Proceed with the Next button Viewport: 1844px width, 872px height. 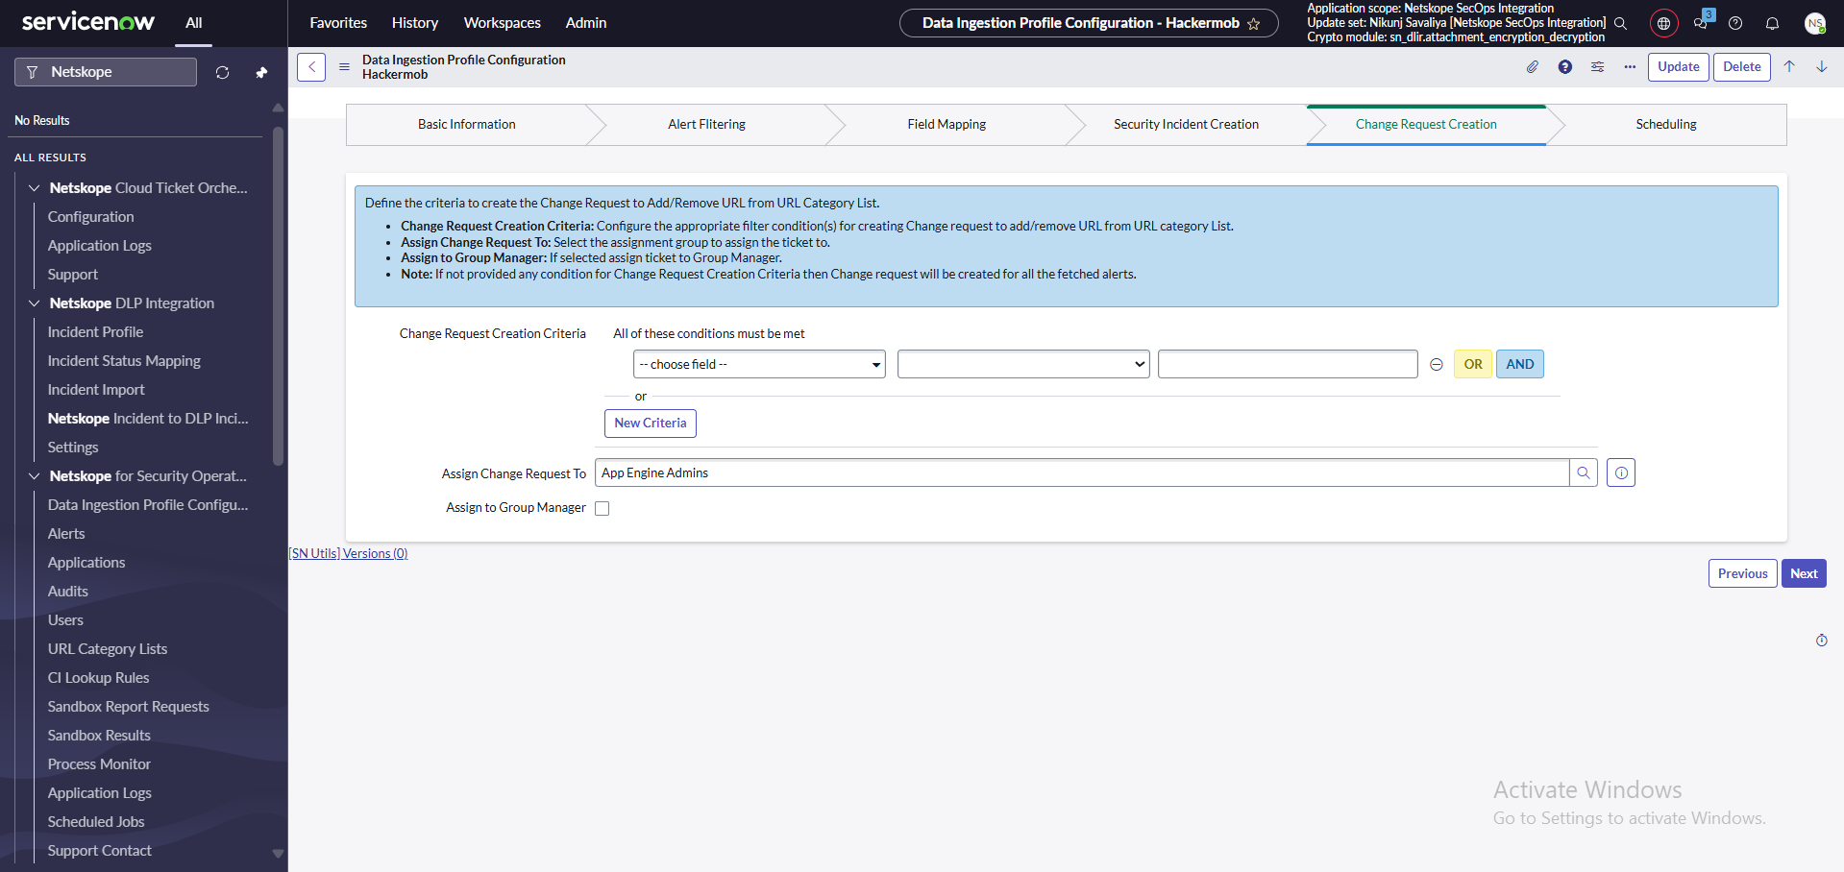point(1804,573)
